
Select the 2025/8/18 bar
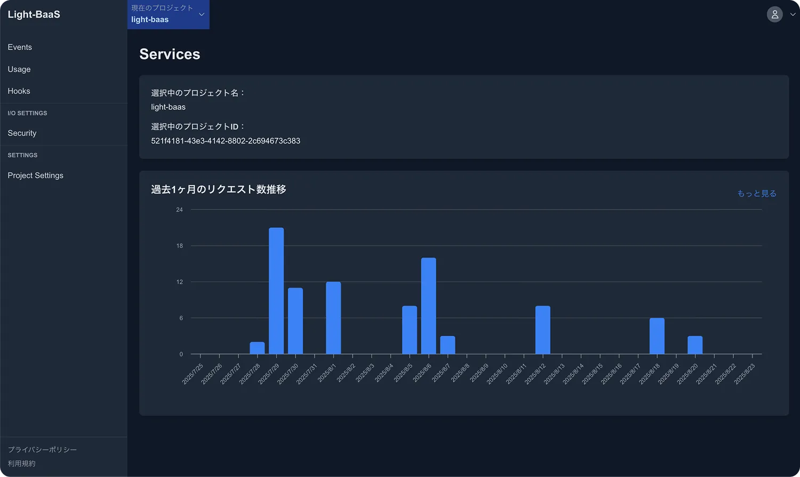click(x=657, y=336)
